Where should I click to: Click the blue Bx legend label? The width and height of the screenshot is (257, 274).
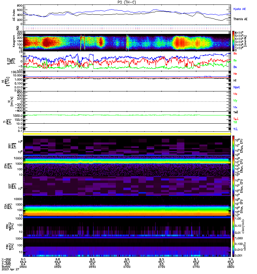coord(235,67)
